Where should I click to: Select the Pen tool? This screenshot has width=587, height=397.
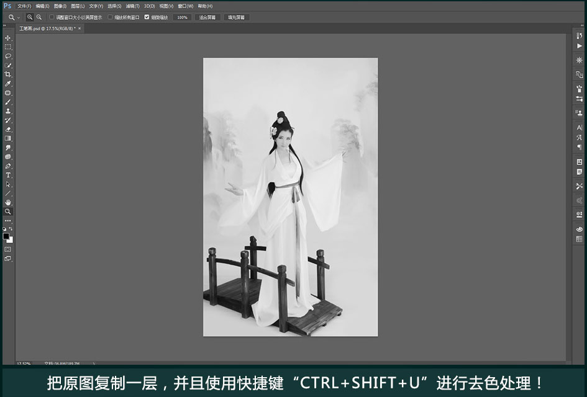click(8, 166)
